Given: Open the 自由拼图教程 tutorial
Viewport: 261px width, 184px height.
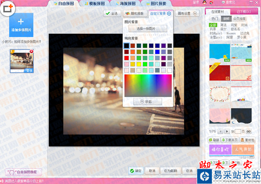Looking at the screenshot, I should click(23, 172).
